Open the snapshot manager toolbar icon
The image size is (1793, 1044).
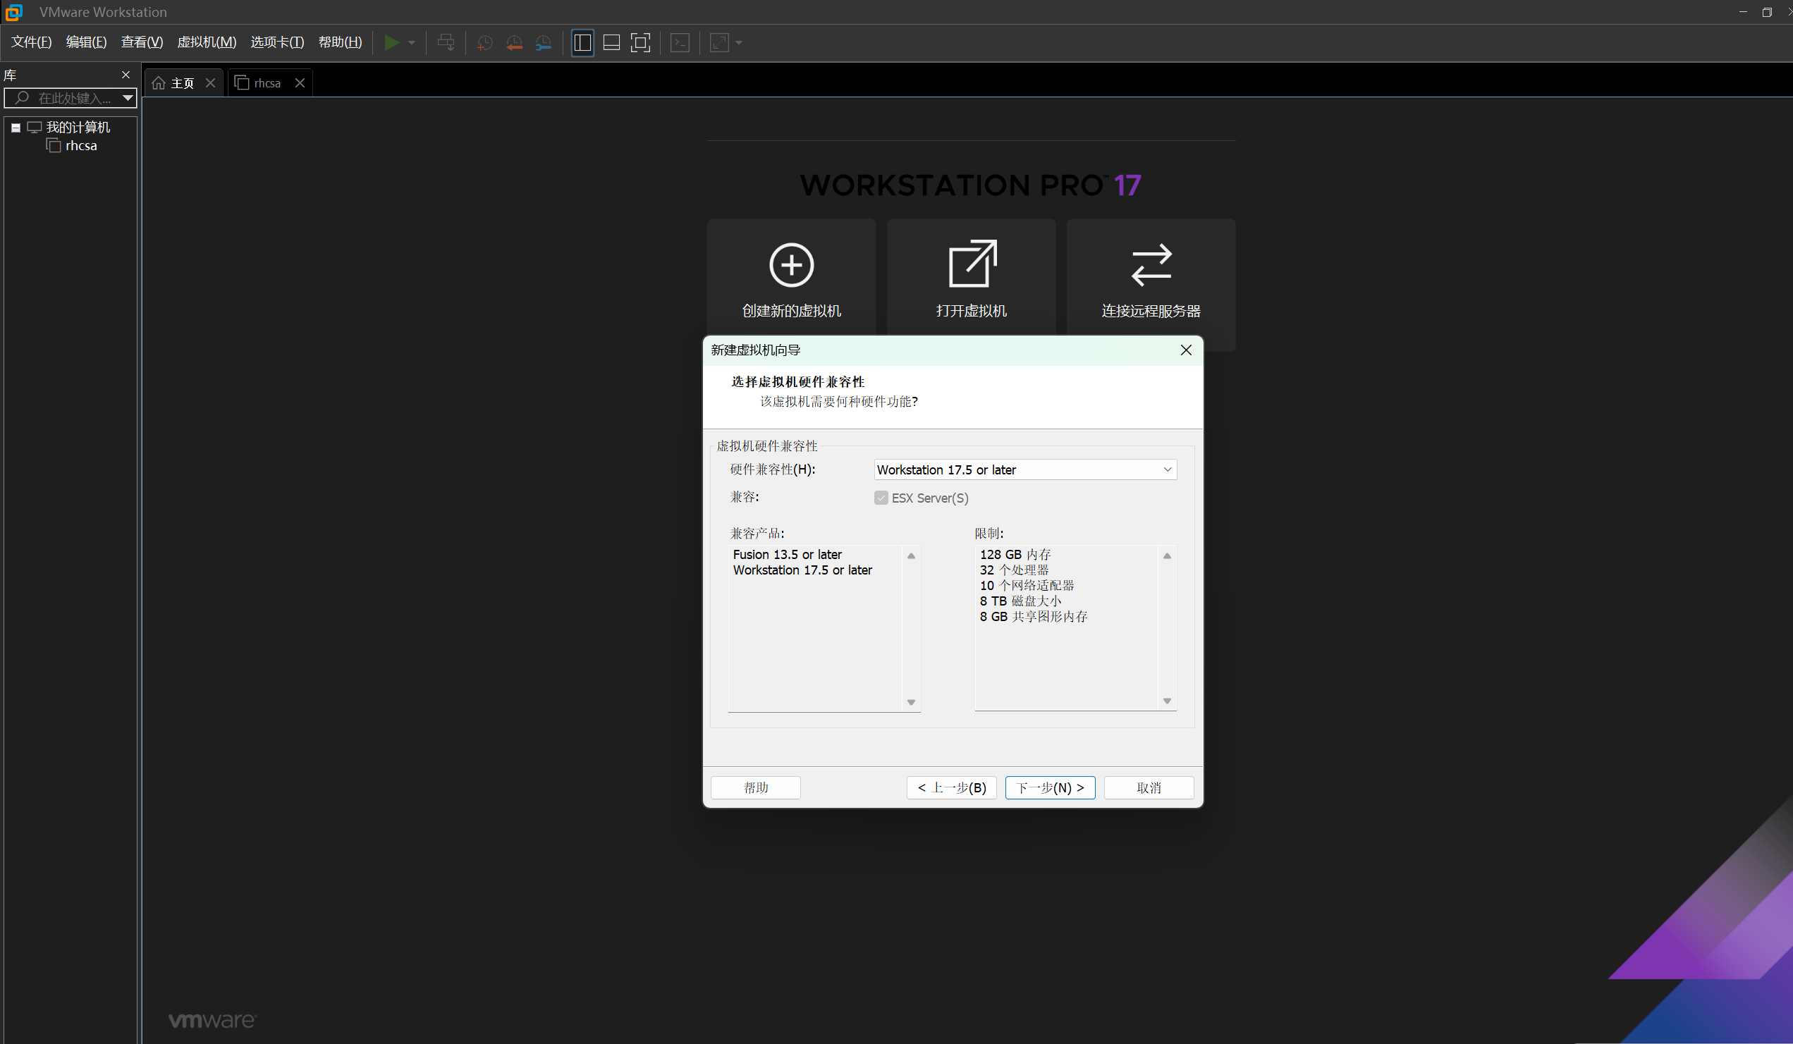(x=544, y=43)
